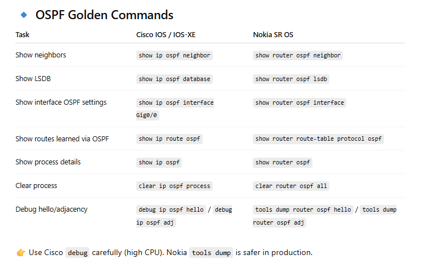Click the 'Cisco IOS / IOS-XE' column header

166,35
